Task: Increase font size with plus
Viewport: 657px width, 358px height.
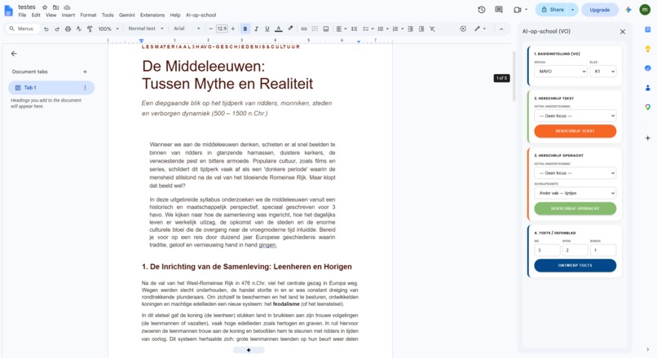Action: (233, 28)
